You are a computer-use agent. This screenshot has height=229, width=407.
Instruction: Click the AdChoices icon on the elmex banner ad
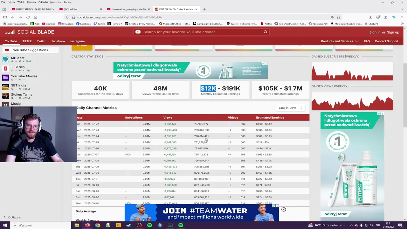[262, 64]
